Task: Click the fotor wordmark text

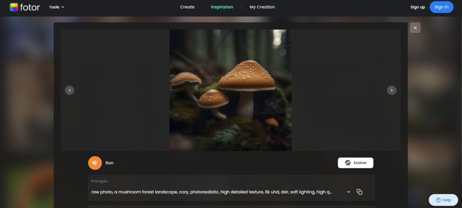Action: click(30, 7)
